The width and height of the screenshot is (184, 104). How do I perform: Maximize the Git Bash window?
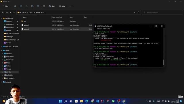156,26
